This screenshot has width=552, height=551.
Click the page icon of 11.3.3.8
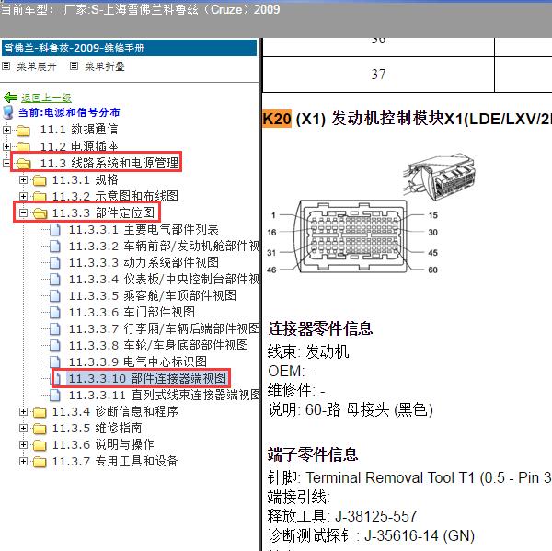(55, 345)
